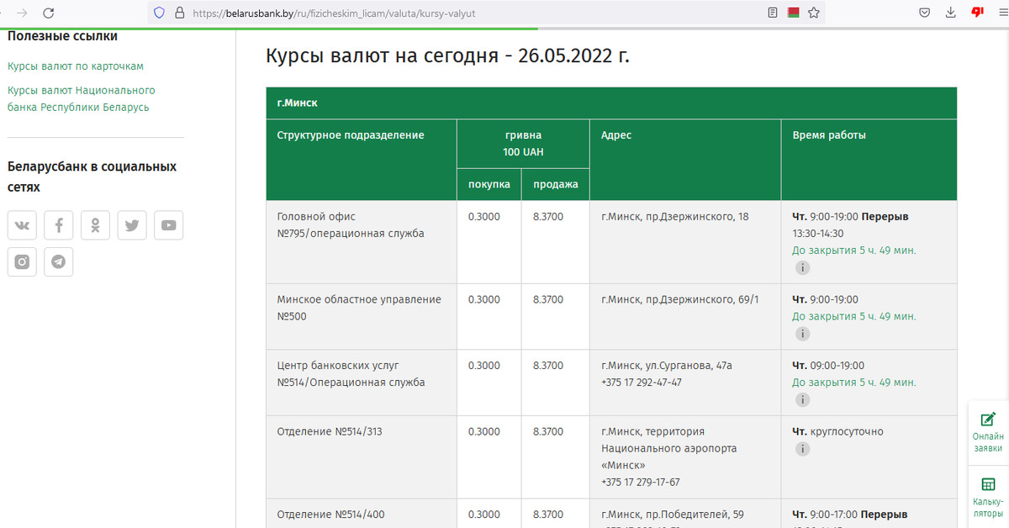Open Курсы валют по карточкам link

[76, 66]
